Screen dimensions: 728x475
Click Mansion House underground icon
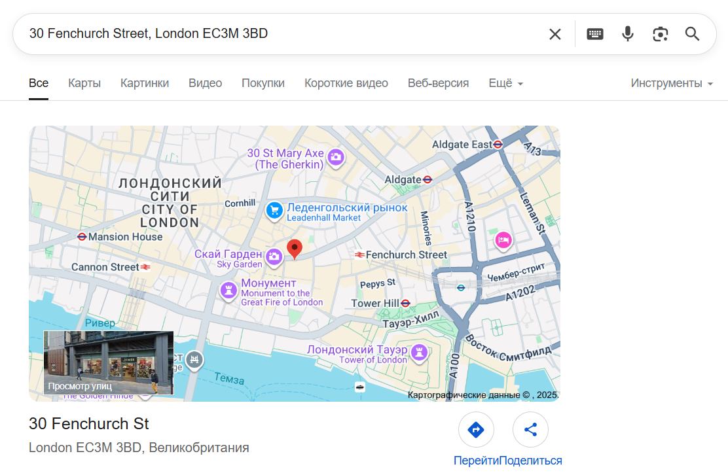82,237
